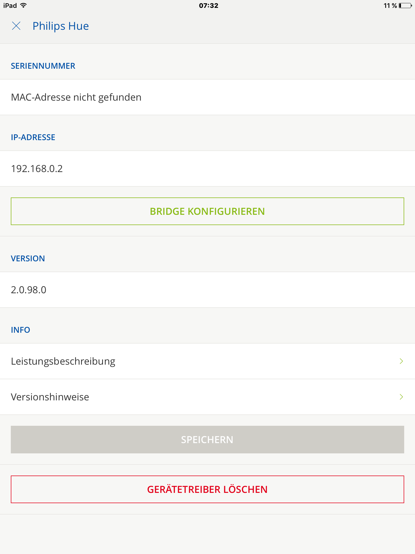Tap the Philips Hue title

click(x=61, y=26)
